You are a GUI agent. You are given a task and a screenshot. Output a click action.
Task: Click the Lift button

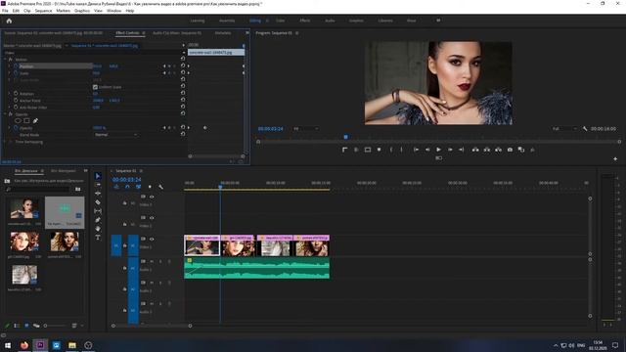pos(475,150)
